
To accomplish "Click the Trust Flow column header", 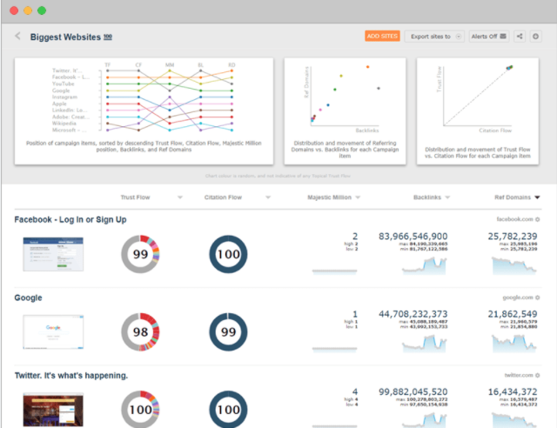I will tap(136, 197).
